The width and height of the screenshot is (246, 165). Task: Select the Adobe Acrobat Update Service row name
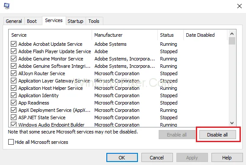click(50, 44)
